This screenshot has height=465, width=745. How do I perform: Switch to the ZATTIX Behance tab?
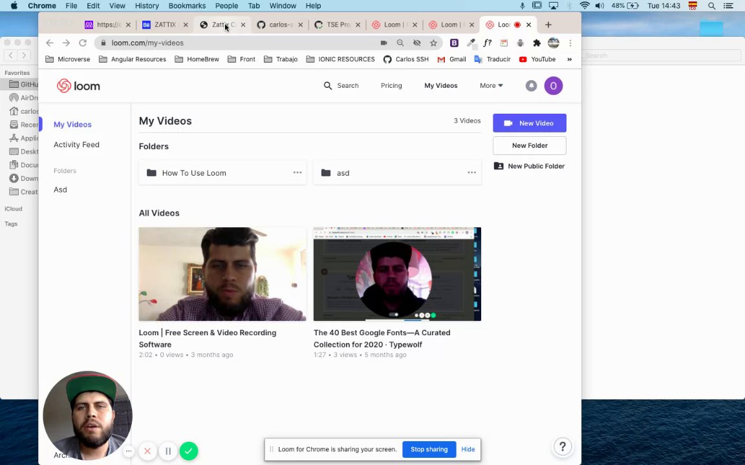(x=165, y=25)
